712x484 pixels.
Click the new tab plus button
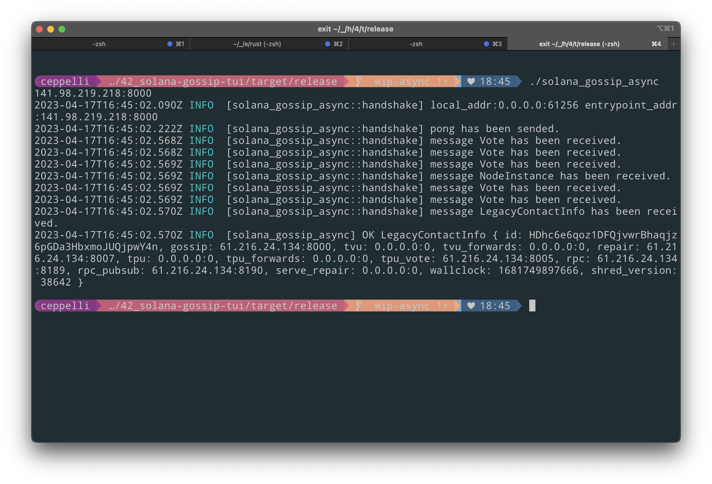tap(673, 44)
